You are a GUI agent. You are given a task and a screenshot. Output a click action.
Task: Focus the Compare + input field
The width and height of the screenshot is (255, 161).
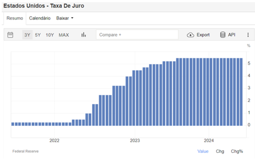[137, 35]
